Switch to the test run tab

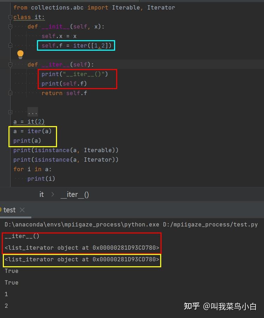[10, 210]
